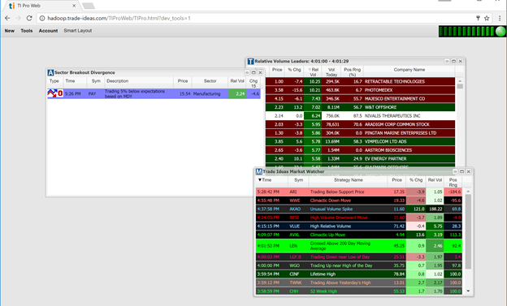View site information icon in address bar

42,19
